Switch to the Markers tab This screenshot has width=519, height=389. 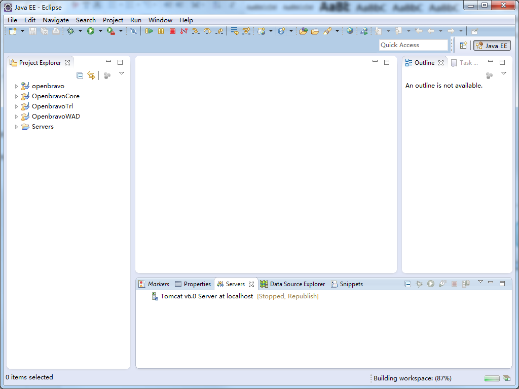tap(154, 284)
